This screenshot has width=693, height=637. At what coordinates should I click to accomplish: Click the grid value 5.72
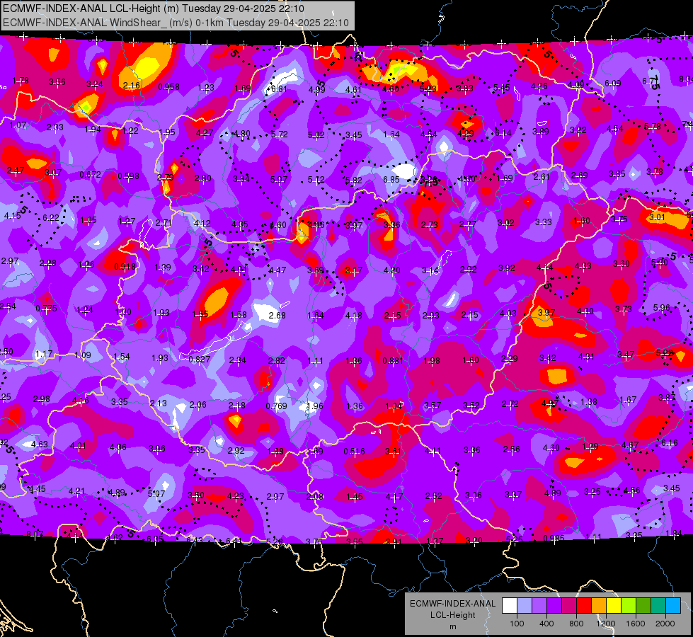point(279,134)
